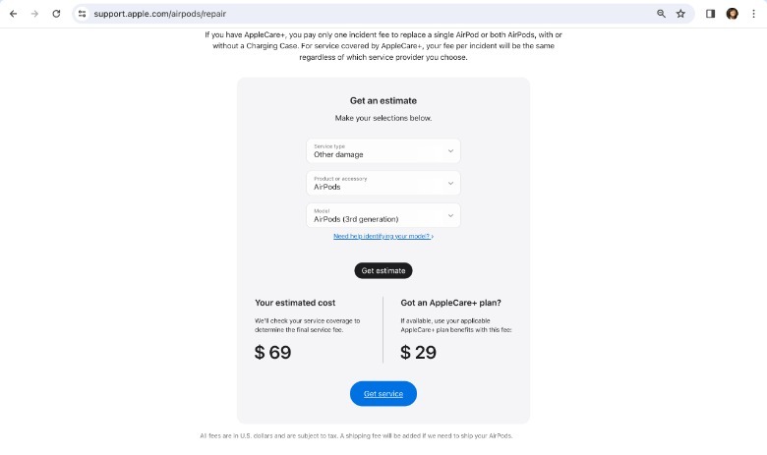Reload the current page
Viewport: 767px width, 455px height.
56,14
